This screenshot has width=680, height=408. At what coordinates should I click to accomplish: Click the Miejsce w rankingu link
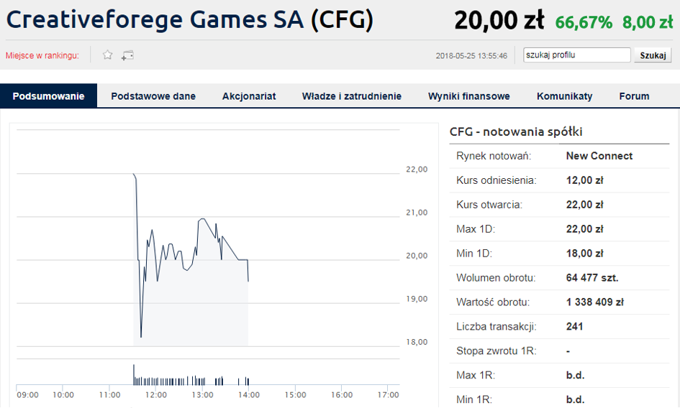click(x=42, y=55)
